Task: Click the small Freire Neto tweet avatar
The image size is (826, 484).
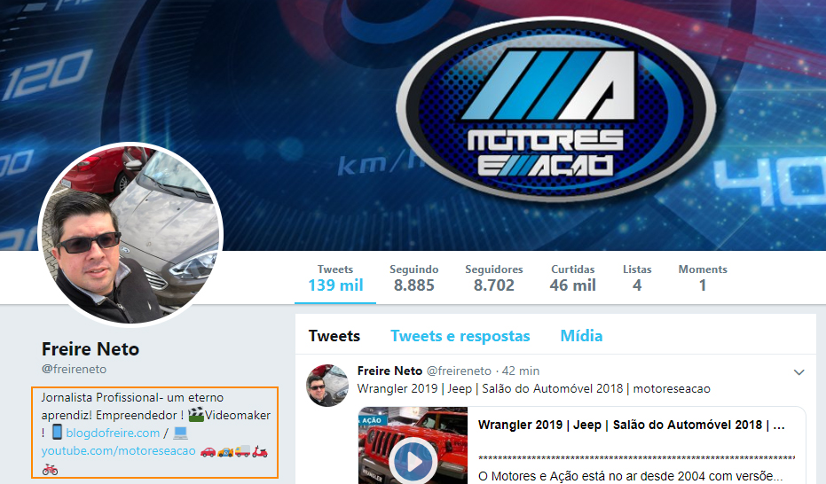Action: (x=327, y=385)
